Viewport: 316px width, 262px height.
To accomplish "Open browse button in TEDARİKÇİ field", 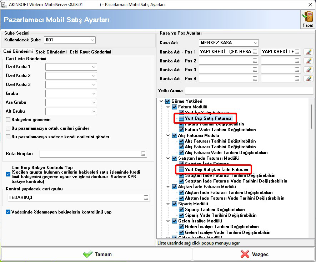I will [x=146, y=197].
